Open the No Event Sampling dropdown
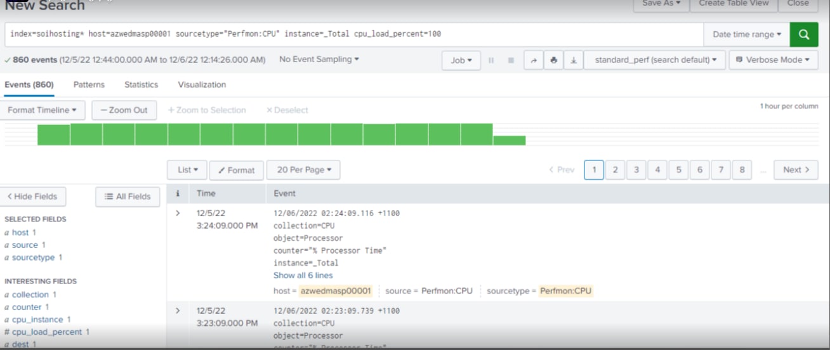 [x=319, y=60]
